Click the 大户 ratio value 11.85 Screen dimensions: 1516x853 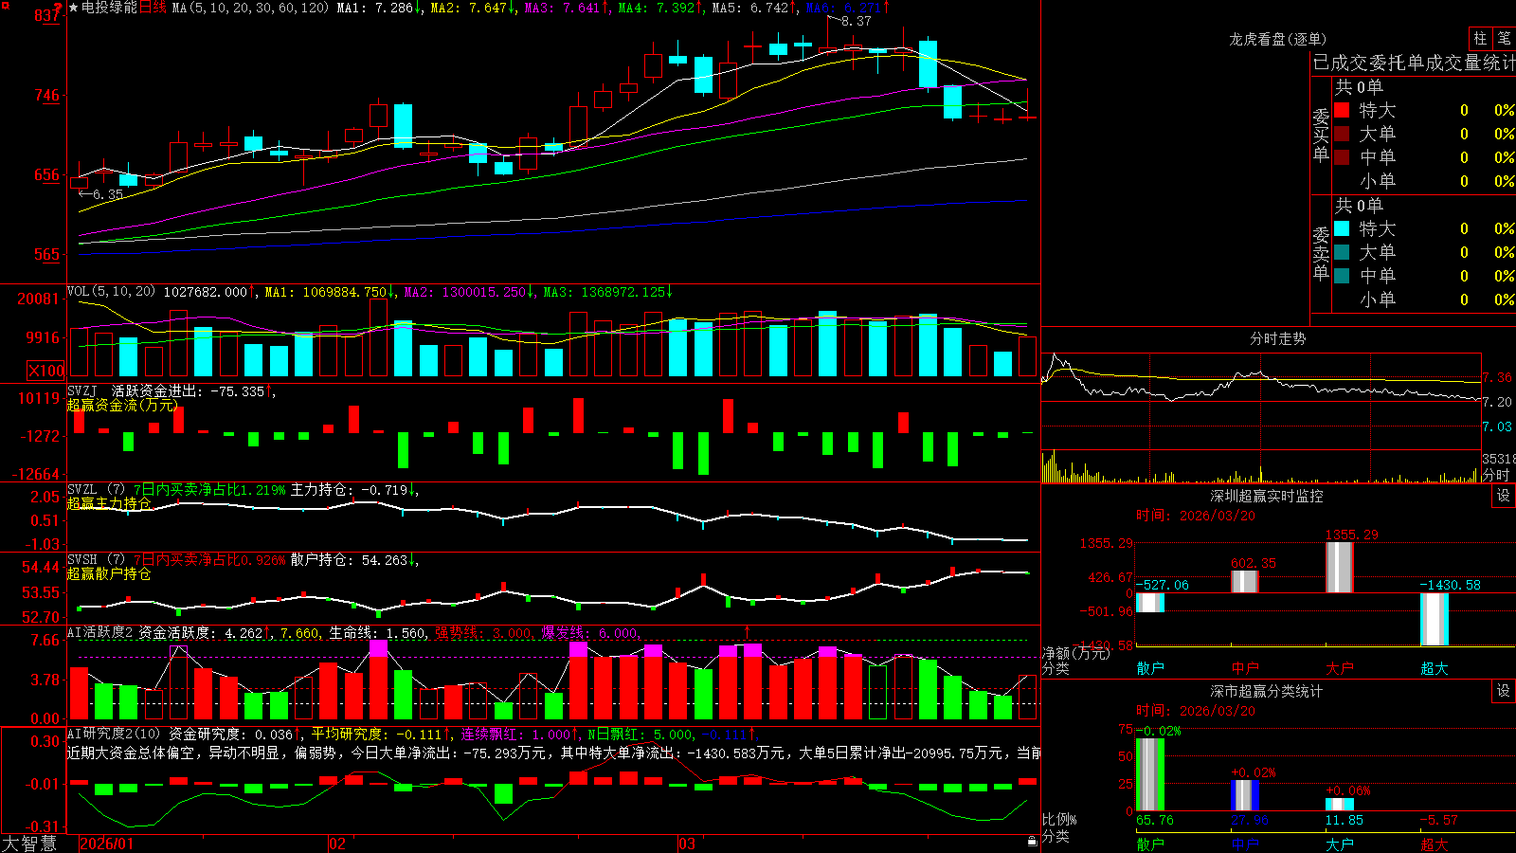click(1344, 820)
